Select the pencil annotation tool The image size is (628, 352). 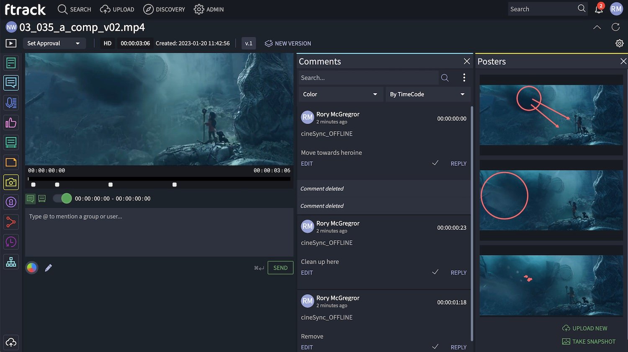tap(48, 267)
